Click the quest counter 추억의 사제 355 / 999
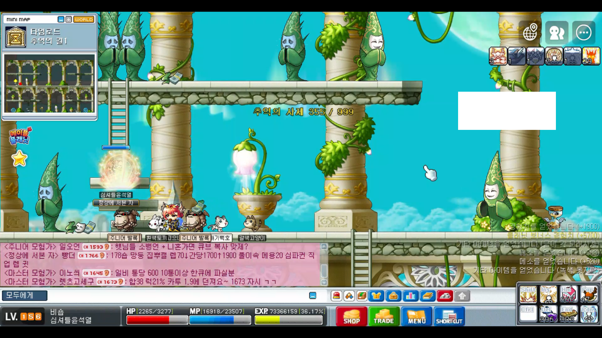The image size is (602, 338). coord(303,112)
